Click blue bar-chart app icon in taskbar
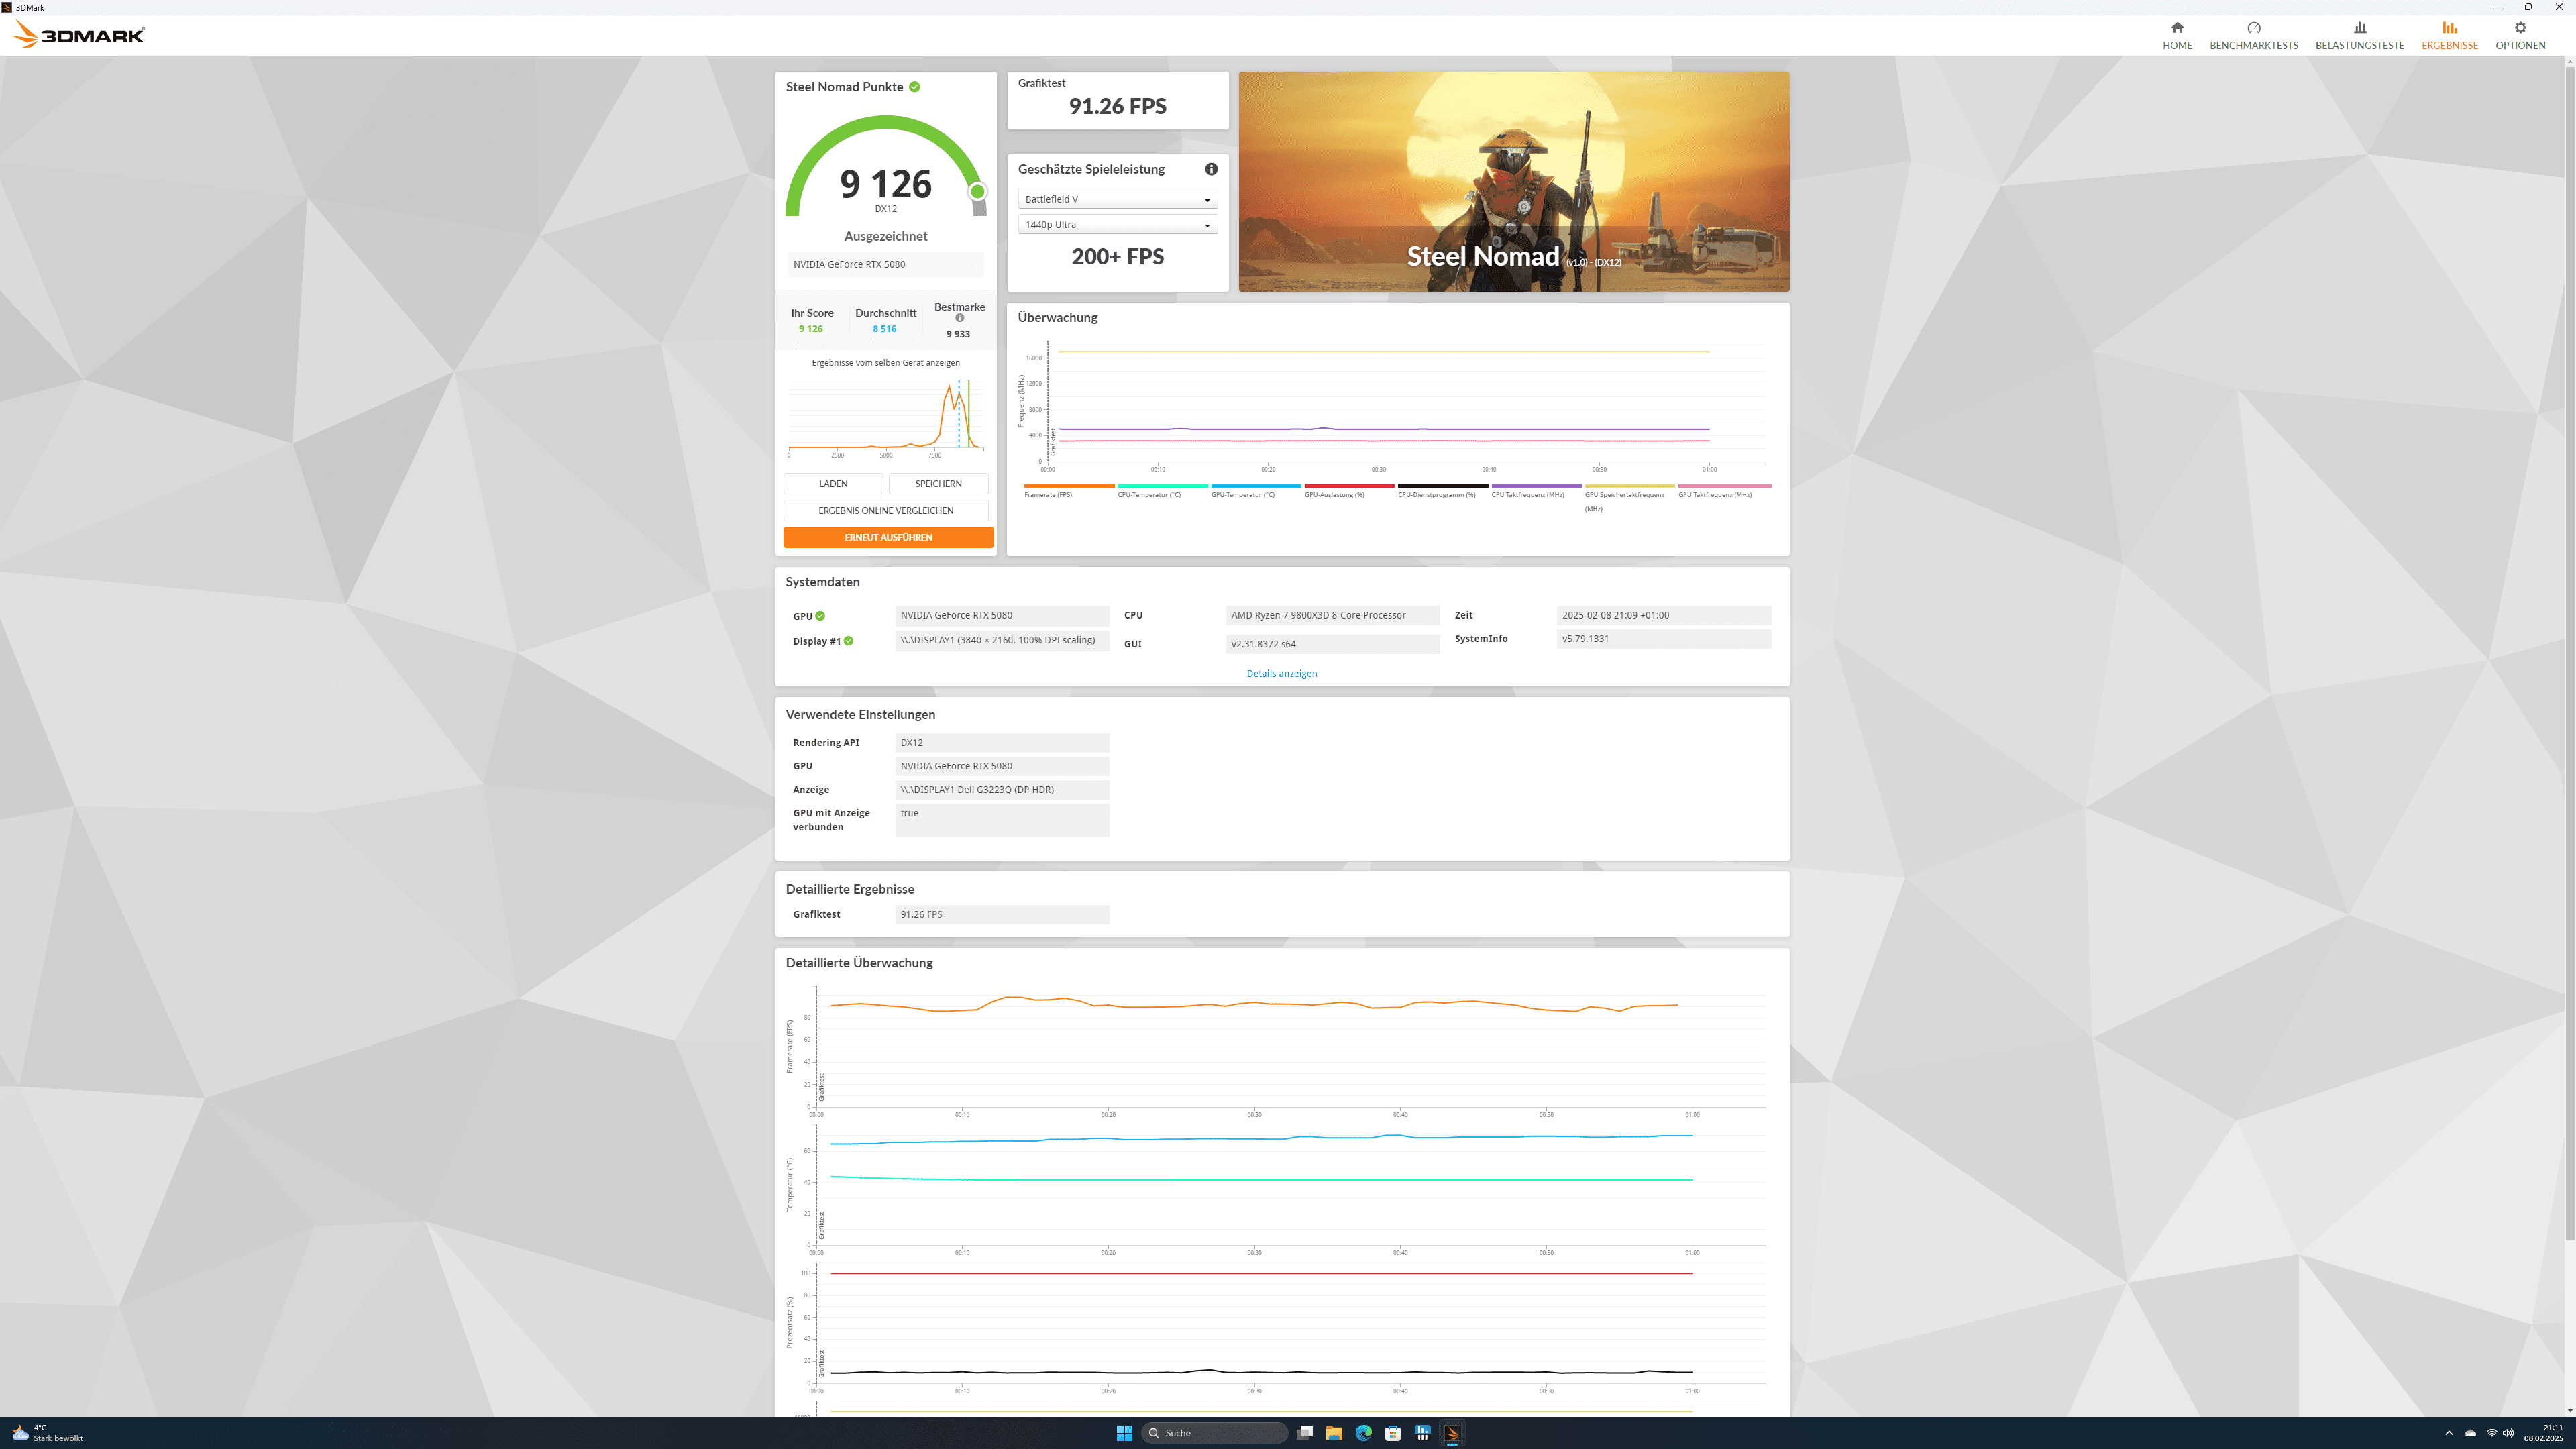This screenshot has width=2576, height=1449. (x=1422, y=1432)
